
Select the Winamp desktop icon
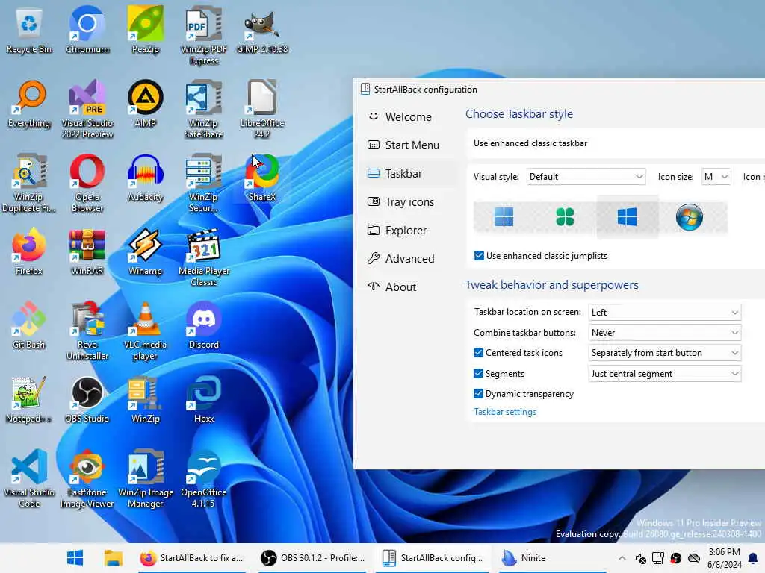tap(146, 252)
